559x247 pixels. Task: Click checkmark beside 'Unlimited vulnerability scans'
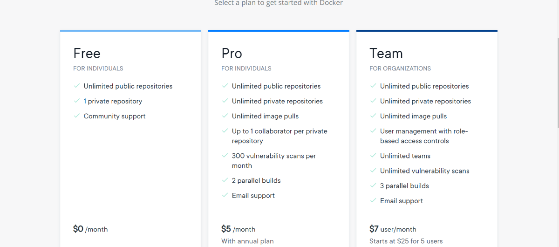coord(373,171)
